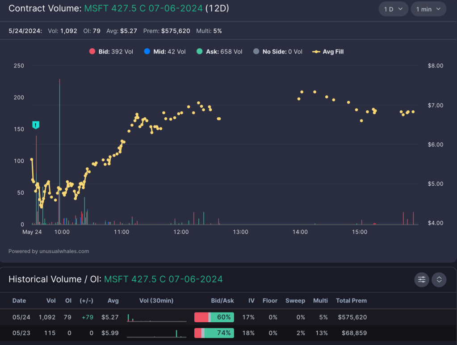Sort table by Vol column header
The image size is (457, 345).
(x=51, y=301)
